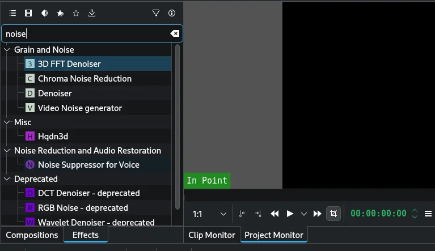Filter to audio effects with speaker icon
This screenshot has height=251, width=435.
(44, 13)
